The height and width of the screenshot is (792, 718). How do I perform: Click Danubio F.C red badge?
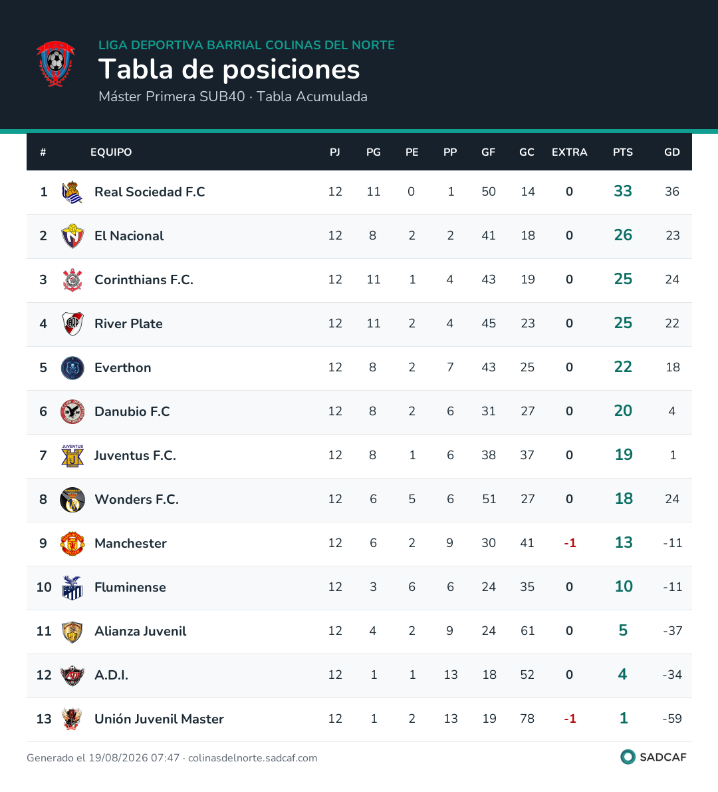pos(72,412)
